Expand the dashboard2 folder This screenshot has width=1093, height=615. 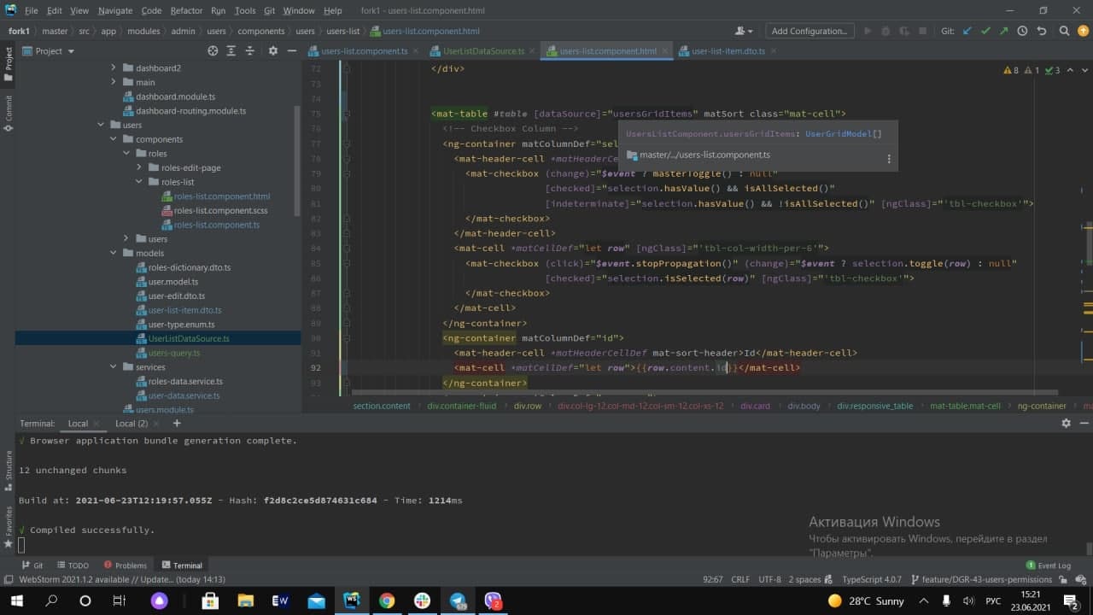tap(114, 68)
